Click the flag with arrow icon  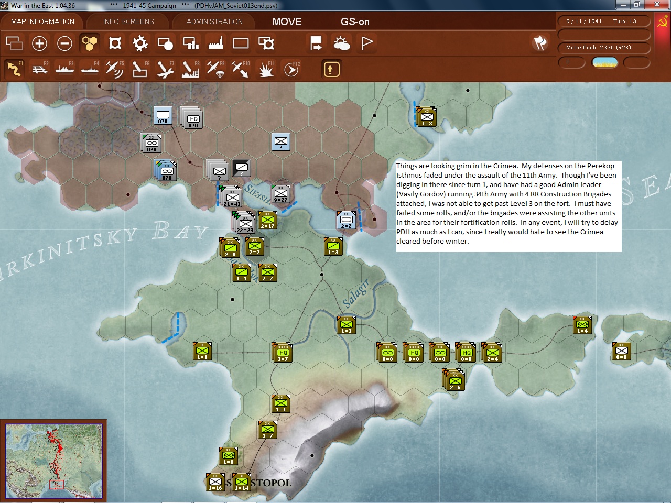coord(316,43)
